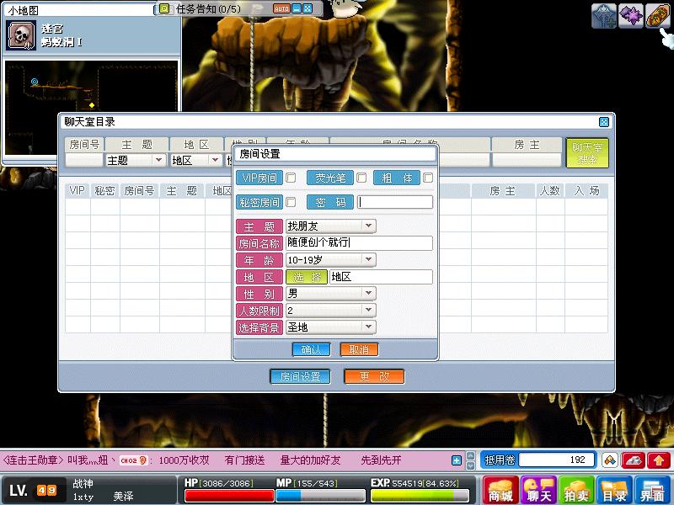Close the 聊天室目录 window
This screenshot has width=674, height=505.
click(x=603, y=122)
